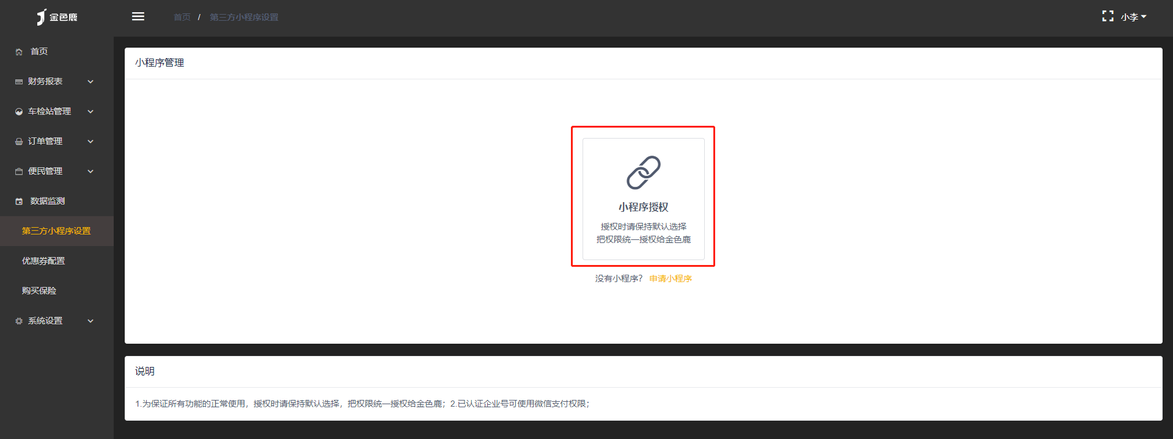The width and height of the screenshot is (1173, 439).
Task: Open the 数据监测 menu item
Action: point(48,201)
